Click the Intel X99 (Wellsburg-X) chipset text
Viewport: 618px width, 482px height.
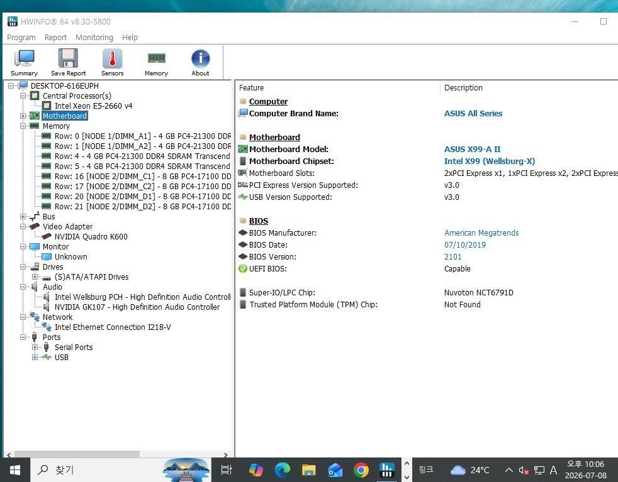(x=490, y=162)
